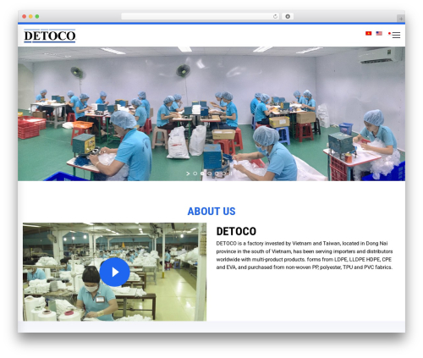This screenshot has height=358, width=423.
Task: Minimize the browser with yellow button
Action: click(x=30, y=16)
